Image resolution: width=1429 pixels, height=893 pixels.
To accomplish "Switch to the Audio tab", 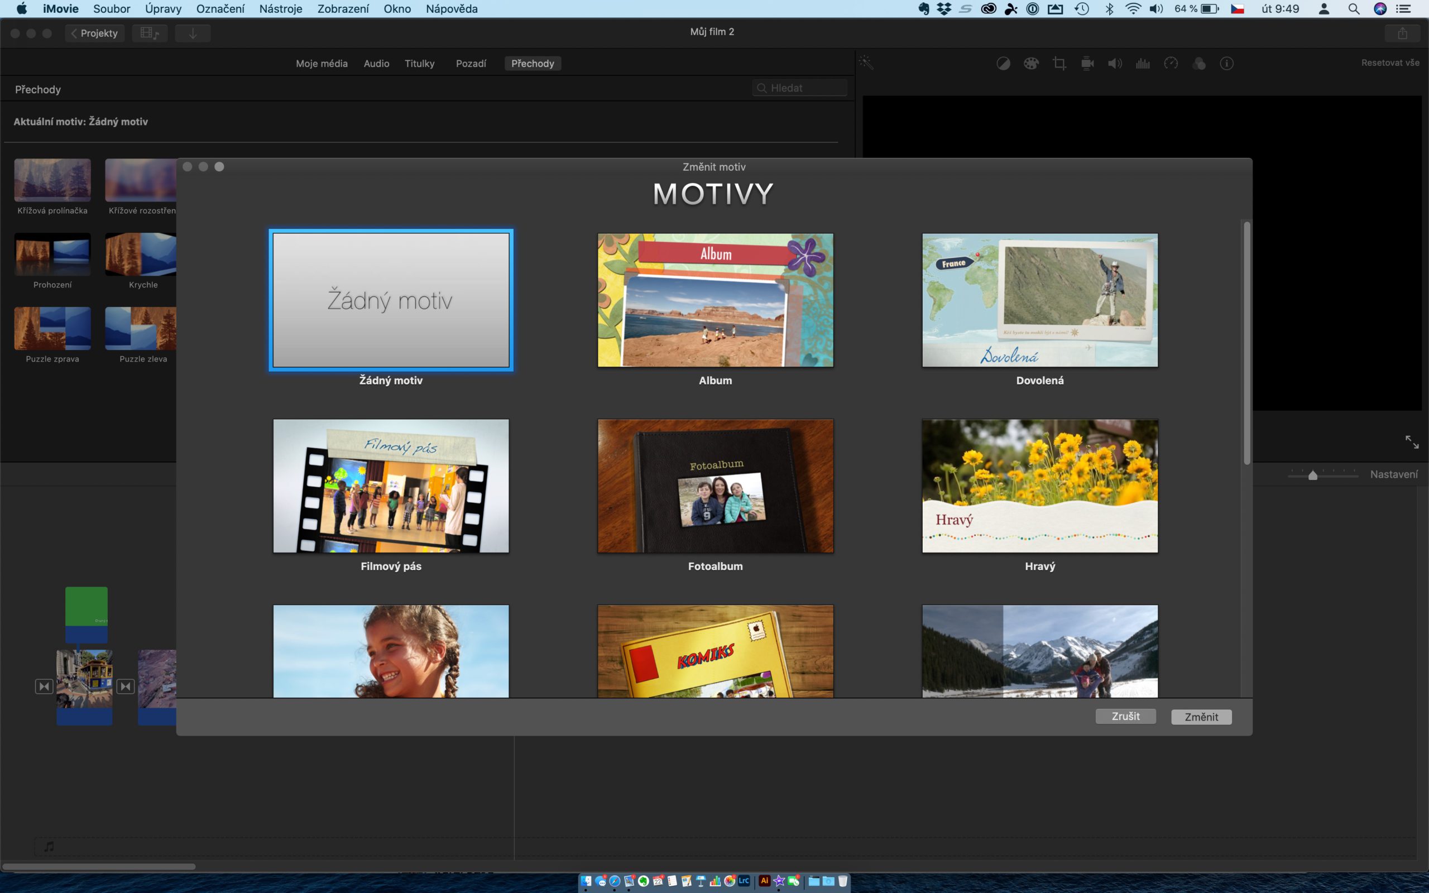I will 376,63.
